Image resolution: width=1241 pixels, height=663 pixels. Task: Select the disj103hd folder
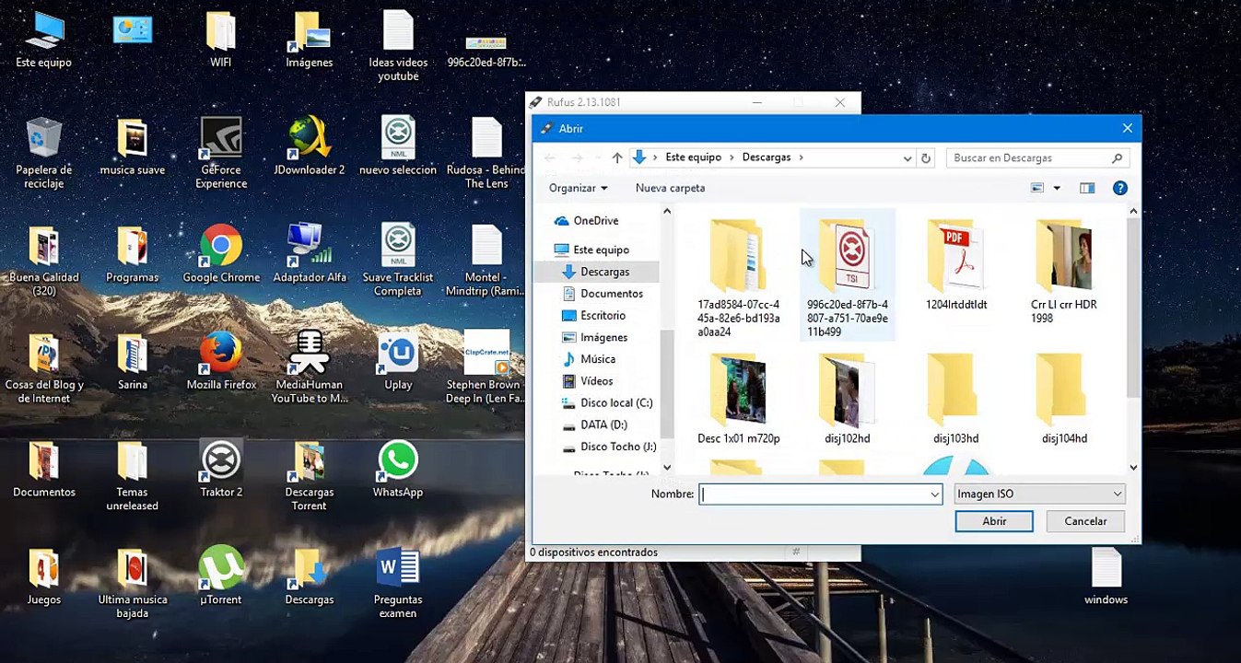(x=956, y=398)
